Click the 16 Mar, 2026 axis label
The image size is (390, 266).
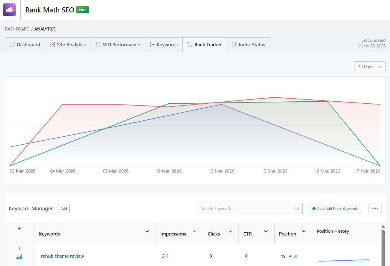click(x=327, y=171)
